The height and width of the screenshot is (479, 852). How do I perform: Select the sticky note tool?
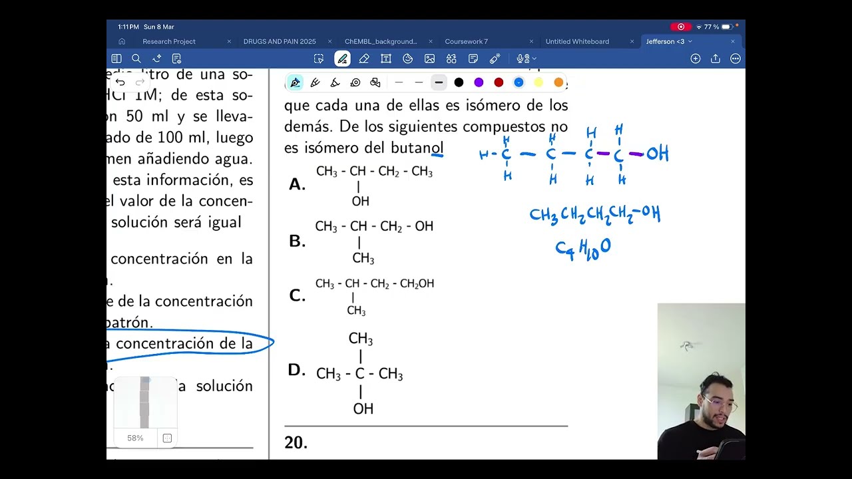pyautogui.click(x=473, y=59)
